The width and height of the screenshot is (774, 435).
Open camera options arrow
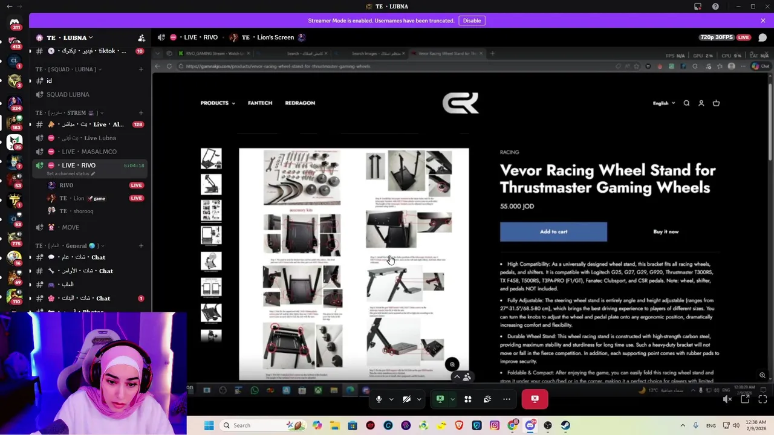coord(419,399)
